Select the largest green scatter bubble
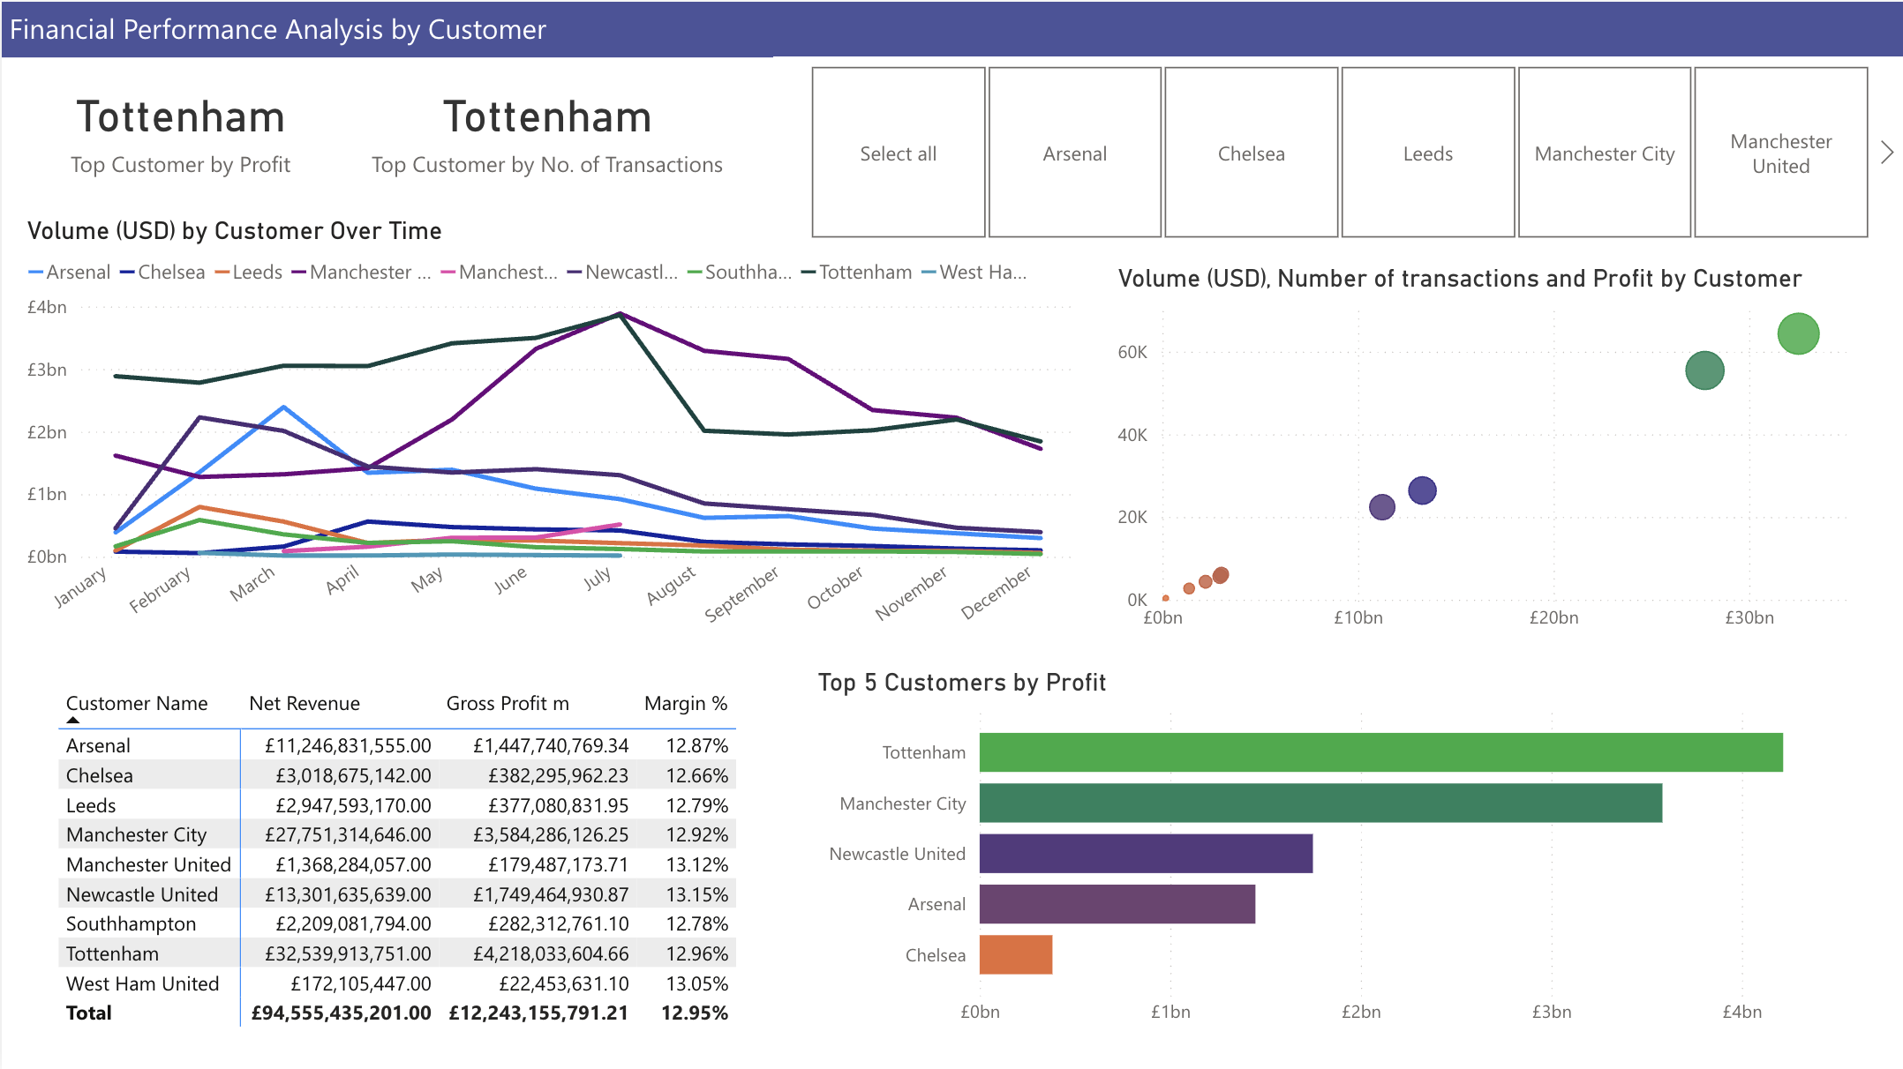Viewport: 1903px width, 1069px height. (x=1797, y=333)
